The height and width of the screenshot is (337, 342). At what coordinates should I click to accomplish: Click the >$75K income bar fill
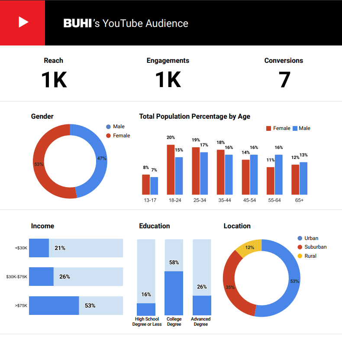tap(54, 305)
